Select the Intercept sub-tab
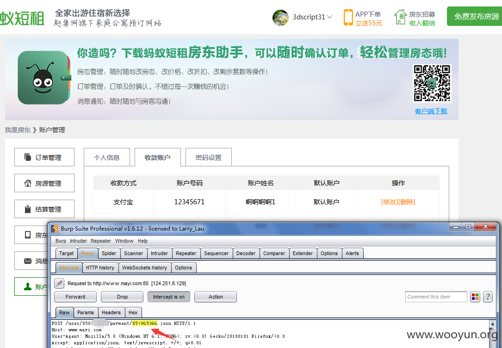Screen dimensions: 502x348 point(69,268)
